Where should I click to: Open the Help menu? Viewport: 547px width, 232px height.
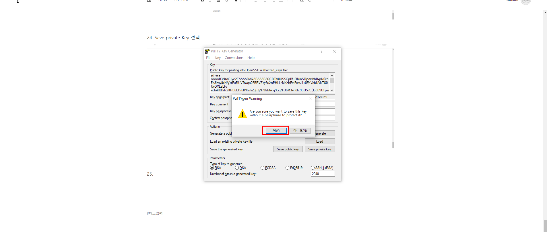(251, 58)
